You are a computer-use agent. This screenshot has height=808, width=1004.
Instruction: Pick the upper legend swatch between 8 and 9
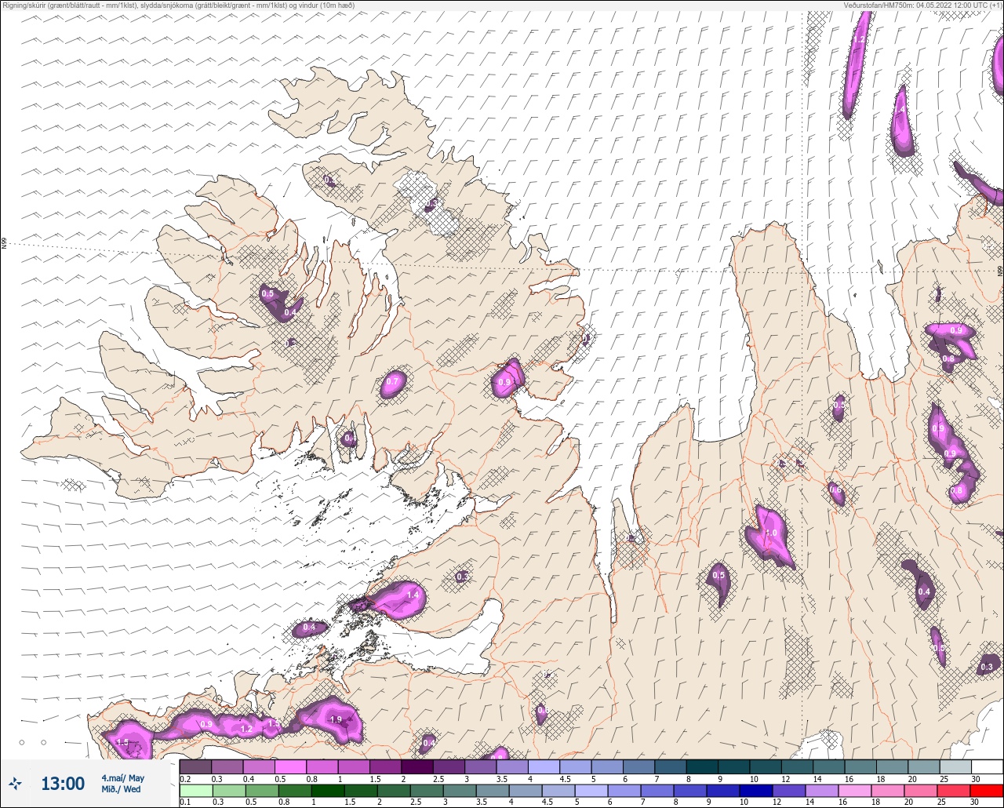702,766
